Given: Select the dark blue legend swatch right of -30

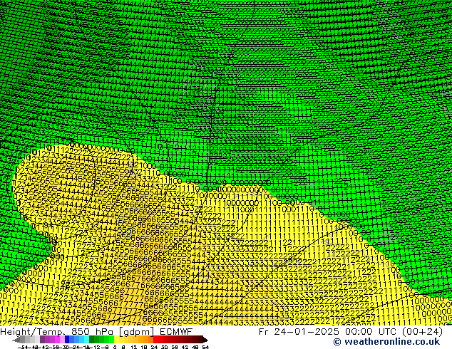Looking at the screenshot, I should pos(67,339).
